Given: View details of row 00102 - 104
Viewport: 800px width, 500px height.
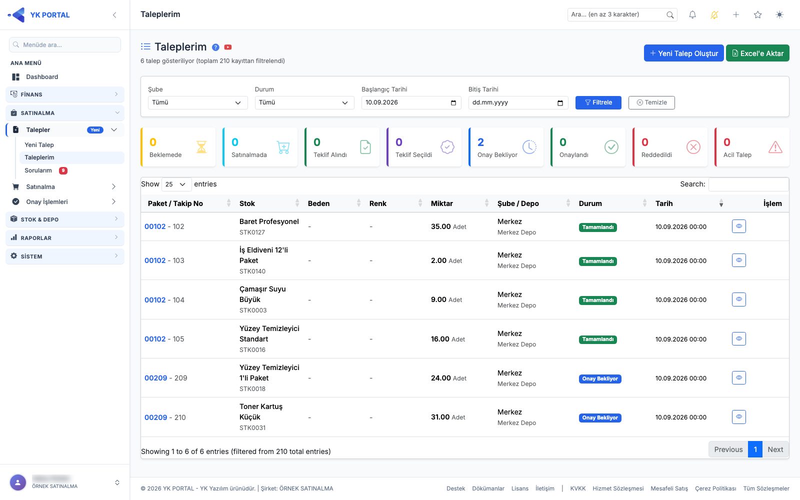Looking at the screenshot, I should (x=739, y=299).
